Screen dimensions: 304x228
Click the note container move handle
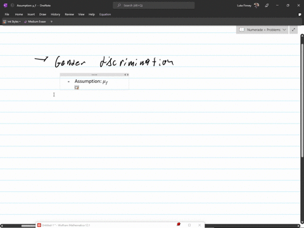click(94, 75)
